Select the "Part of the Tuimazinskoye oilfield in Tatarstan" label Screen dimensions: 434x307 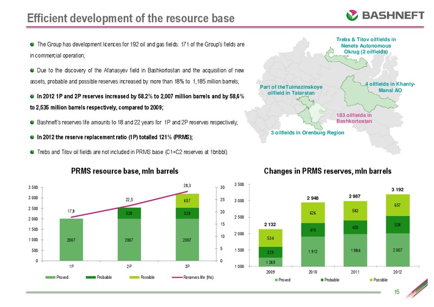pyautogui.click(x=291, y=90)
